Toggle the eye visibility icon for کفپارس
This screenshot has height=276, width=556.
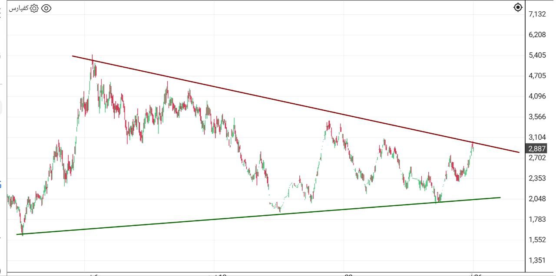[x=46, y=8]
